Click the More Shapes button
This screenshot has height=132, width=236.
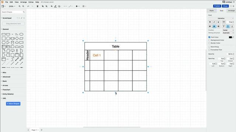tap(13, 104)
